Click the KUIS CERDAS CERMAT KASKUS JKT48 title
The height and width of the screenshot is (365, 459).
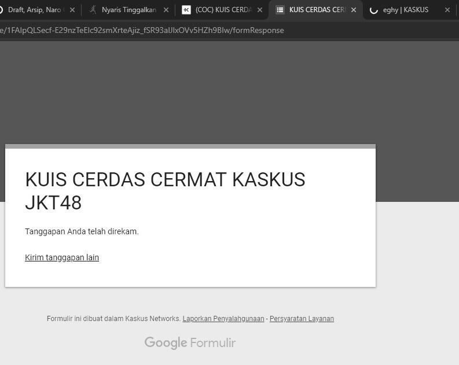(165, 191)
